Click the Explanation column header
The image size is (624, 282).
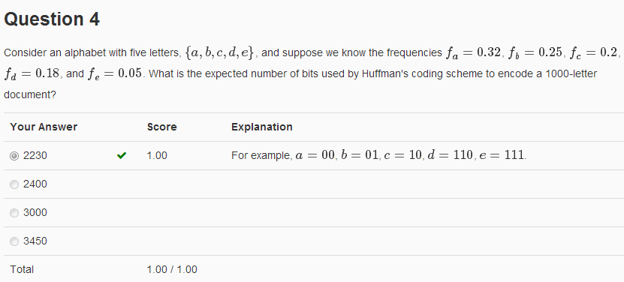262,127
